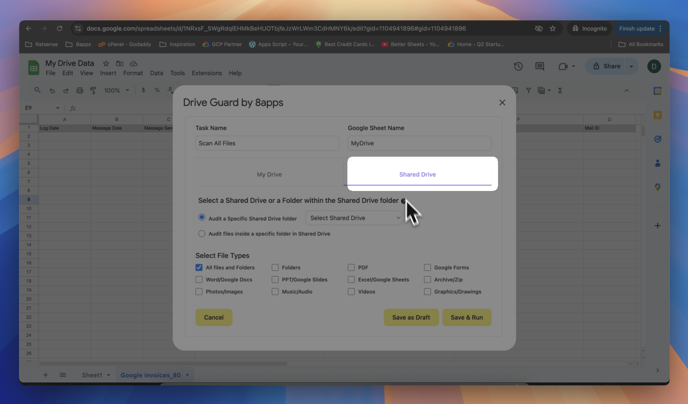The height and width of the screenshot is (404, 688).
Task: Open the comments icon in header
Action: point(539,66)
